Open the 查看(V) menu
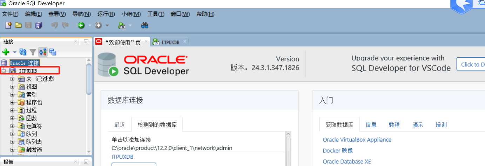485x166 pixels. [57, 14]
